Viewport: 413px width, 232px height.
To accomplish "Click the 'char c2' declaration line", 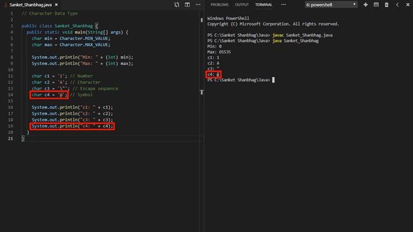I will click(x=66, y=82).
